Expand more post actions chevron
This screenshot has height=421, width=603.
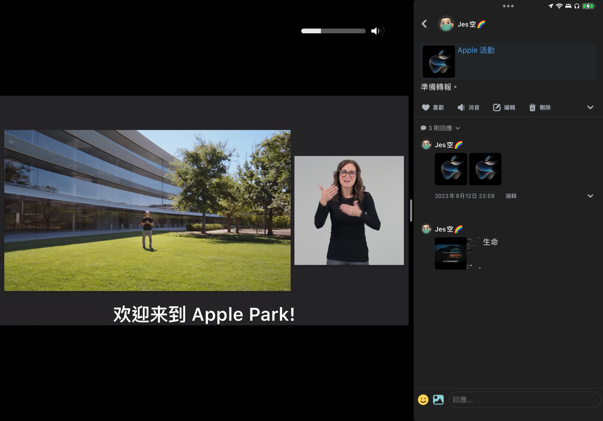(590, 107)
